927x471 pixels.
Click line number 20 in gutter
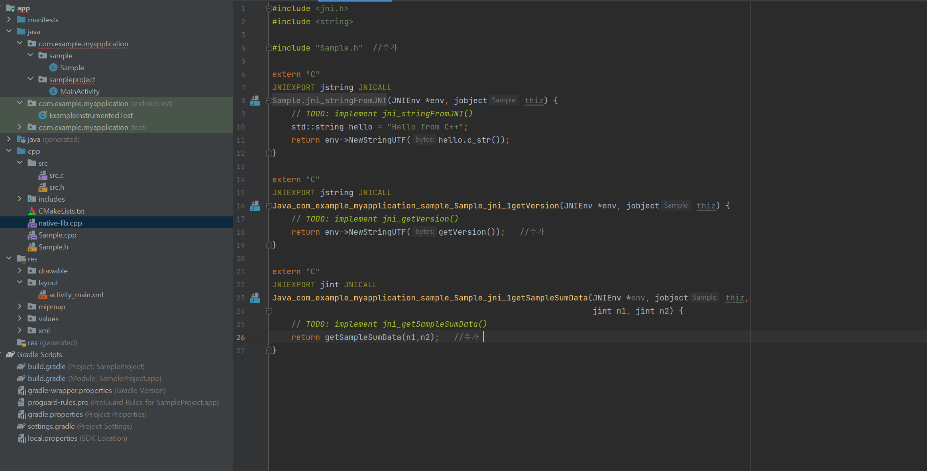point(241,259)
